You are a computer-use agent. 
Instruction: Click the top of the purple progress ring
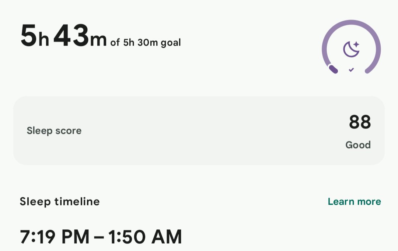coord(351,22)
